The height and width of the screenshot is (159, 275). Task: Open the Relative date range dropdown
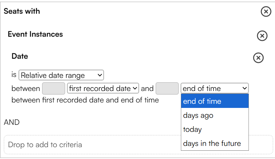pos(61,75)
